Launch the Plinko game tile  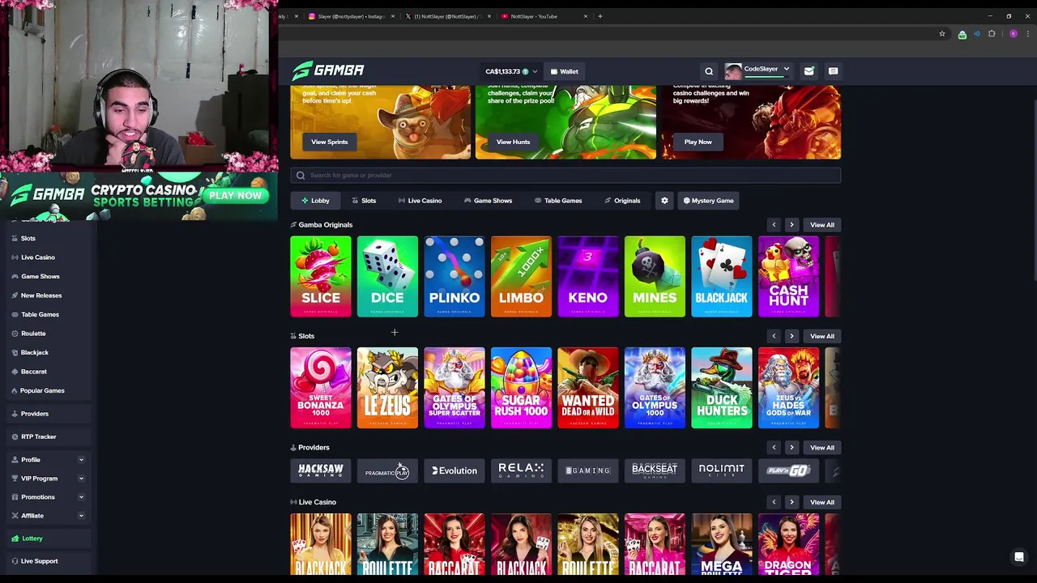coord(454,276)
